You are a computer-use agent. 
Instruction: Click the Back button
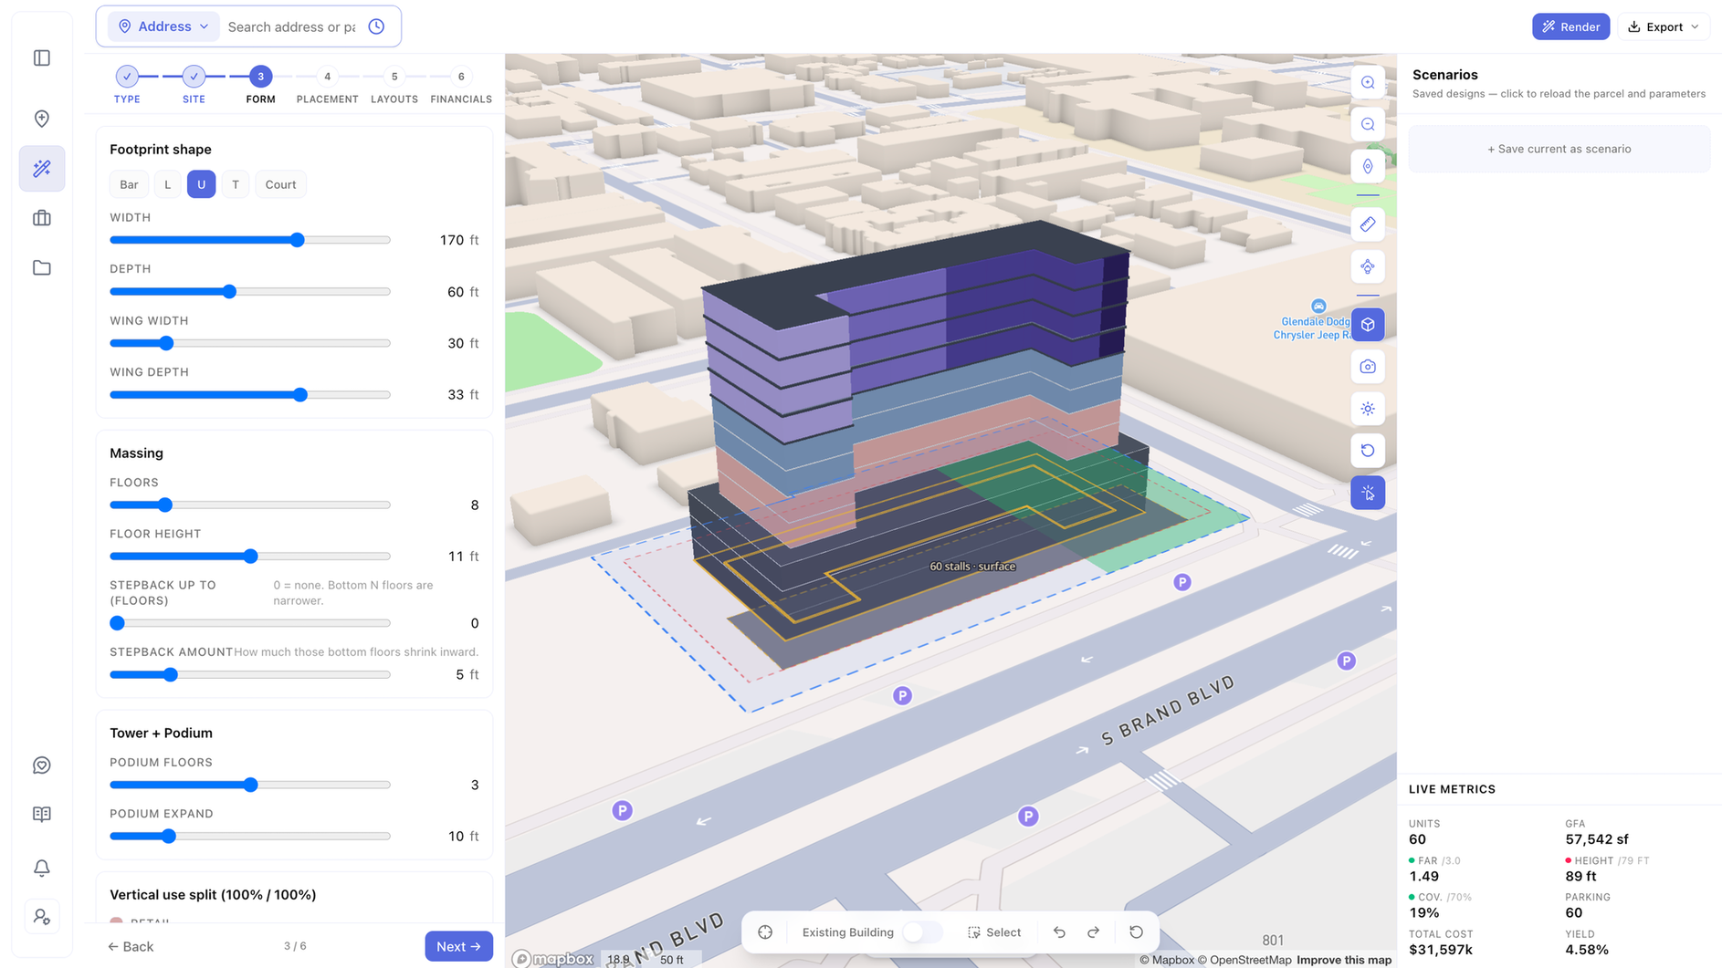point(131,947)
